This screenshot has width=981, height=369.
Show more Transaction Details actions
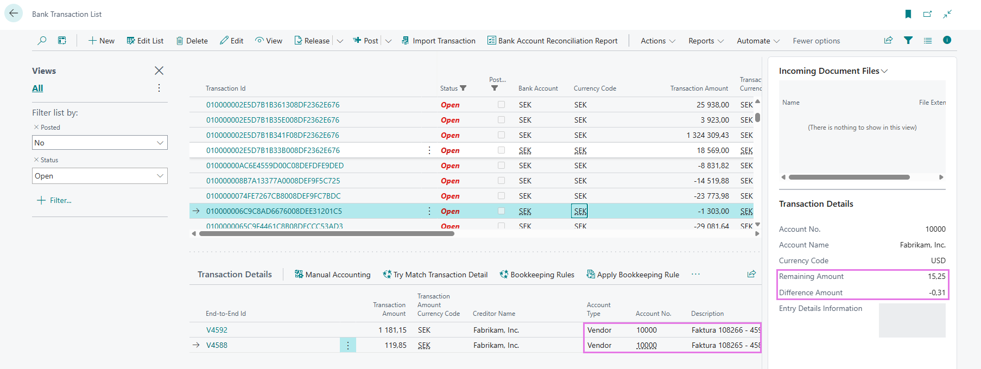click(x=695, y=275)
